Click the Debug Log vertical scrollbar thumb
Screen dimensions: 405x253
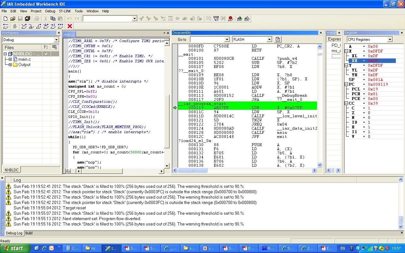[401, 219]
